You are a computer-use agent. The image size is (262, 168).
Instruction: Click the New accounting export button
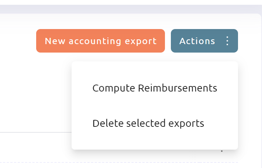click(x=101, y=41)
